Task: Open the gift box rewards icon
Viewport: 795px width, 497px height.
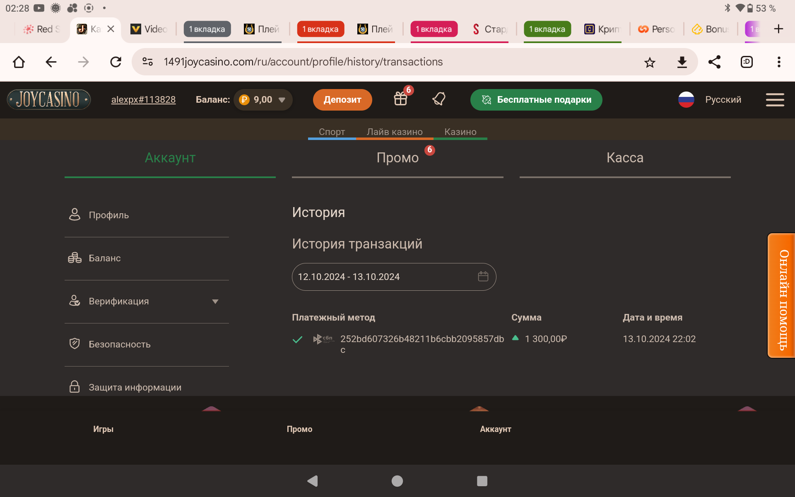Action: point(400,99)
